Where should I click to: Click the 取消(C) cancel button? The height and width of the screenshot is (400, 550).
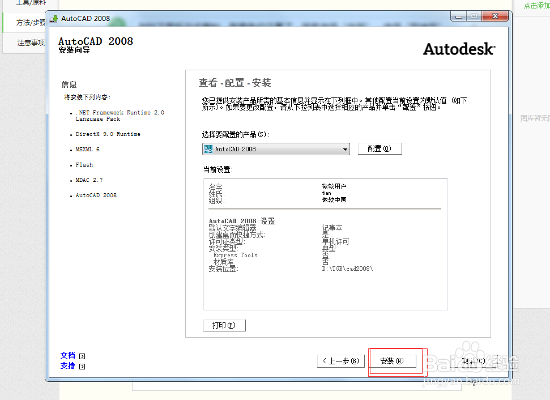tap(474, 361)
